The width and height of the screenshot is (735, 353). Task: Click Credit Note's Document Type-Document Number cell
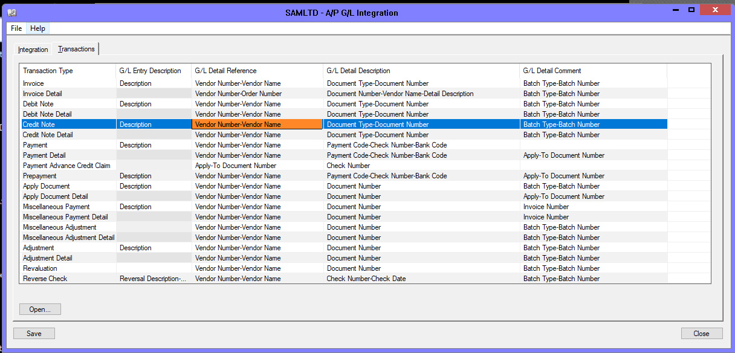coord(421,125)
